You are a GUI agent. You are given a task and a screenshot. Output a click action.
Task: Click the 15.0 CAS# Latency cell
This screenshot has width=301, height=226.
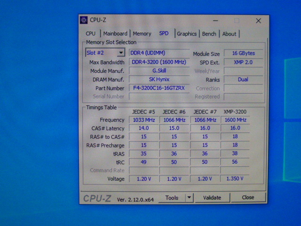coord(174,128)
